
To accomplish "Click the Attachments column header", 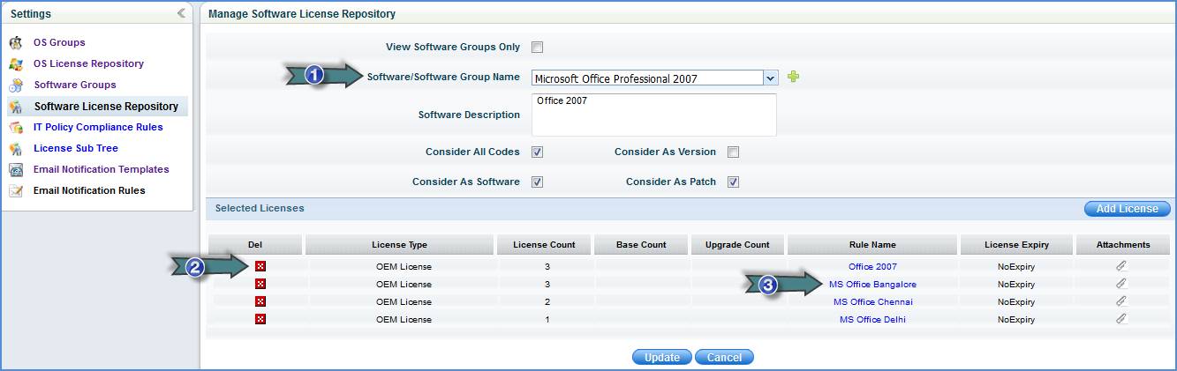I will click(1123, 245).
